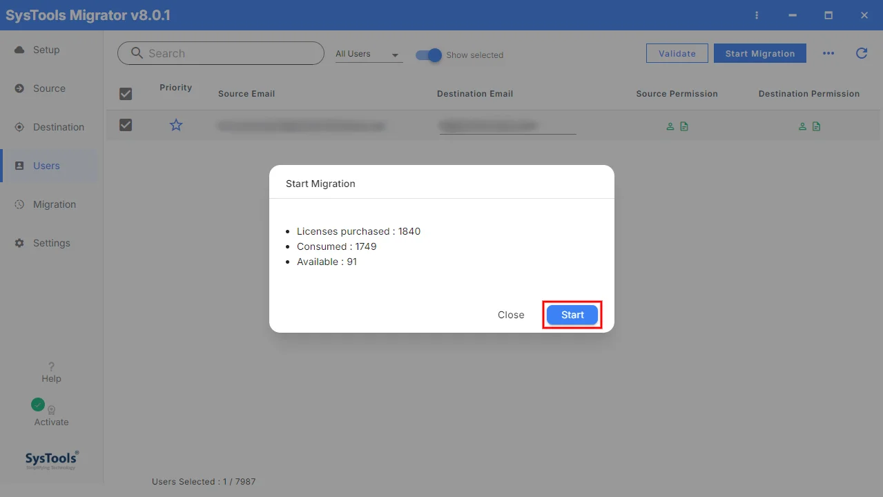This screenshot has width=883, height=497.
Task: Click in the Search users field
Action: 220,53
